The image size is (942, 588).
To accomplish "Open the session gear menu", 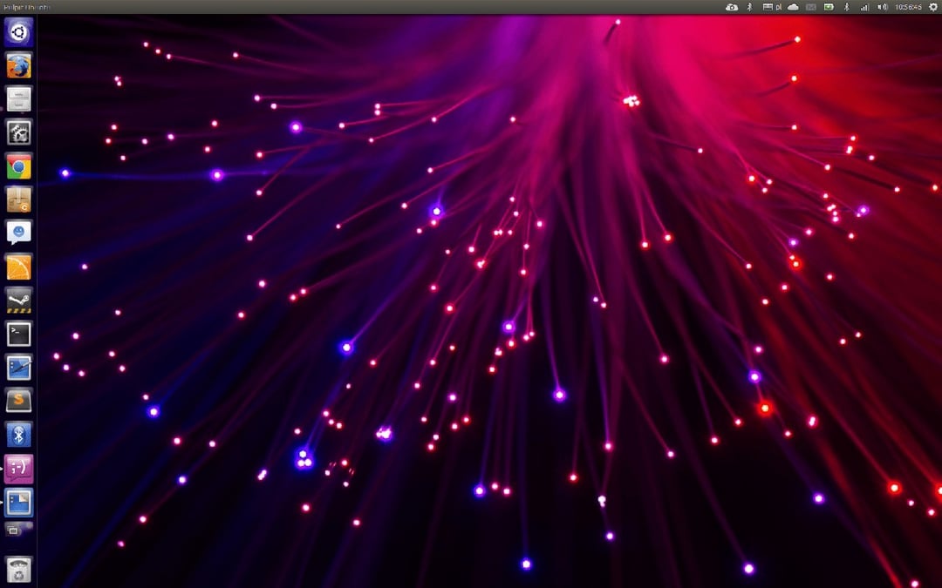I will (x=932, y=7).
